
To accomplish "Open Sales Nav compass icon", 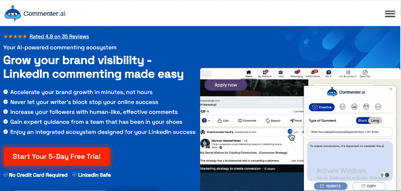I will tap(365, 74).
